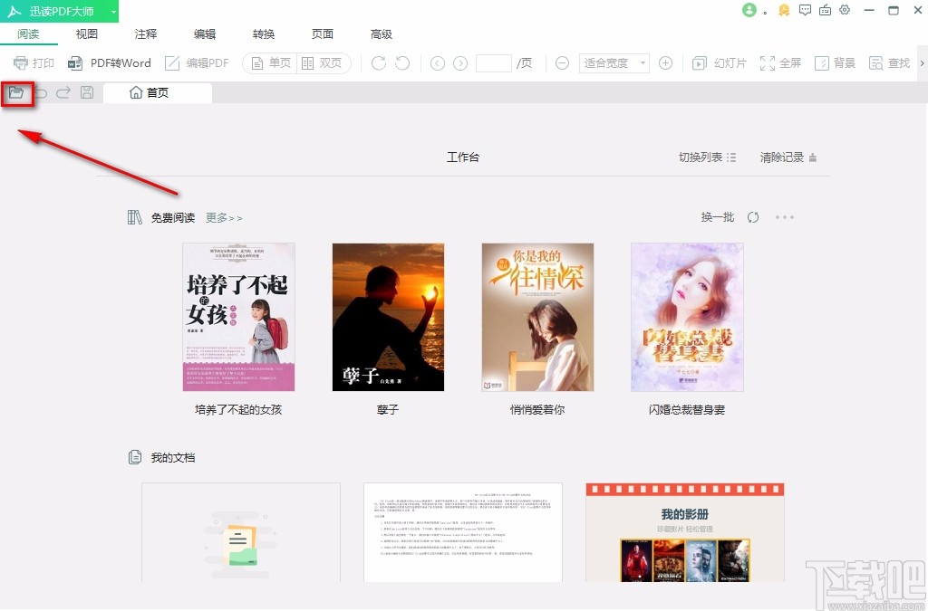
Task: Click the Print (打印) icon
Action: coord(34,62)
